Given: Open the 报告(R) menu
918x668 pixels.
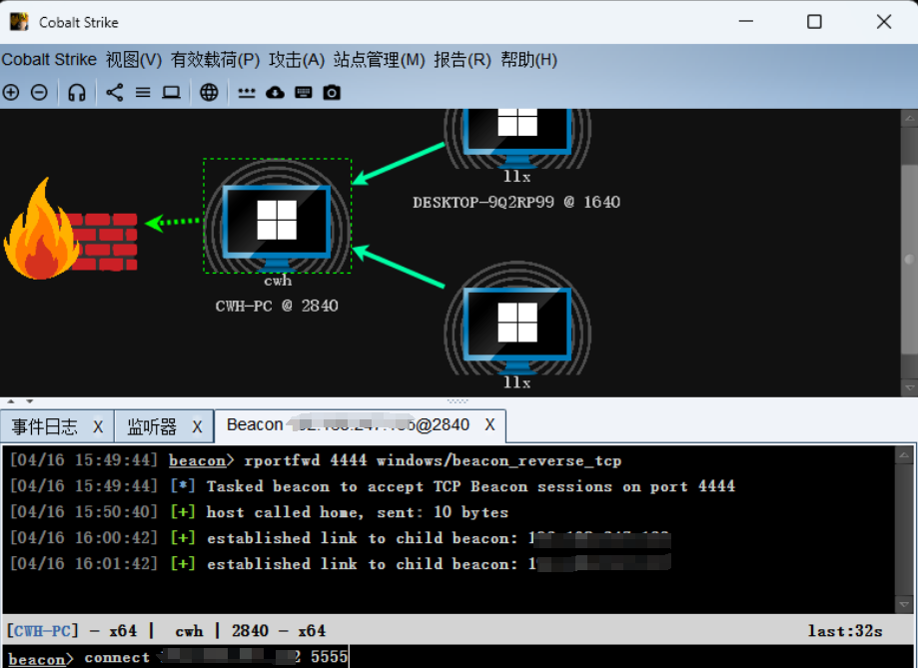Looking at the screenshot, I should pos(461,60).
